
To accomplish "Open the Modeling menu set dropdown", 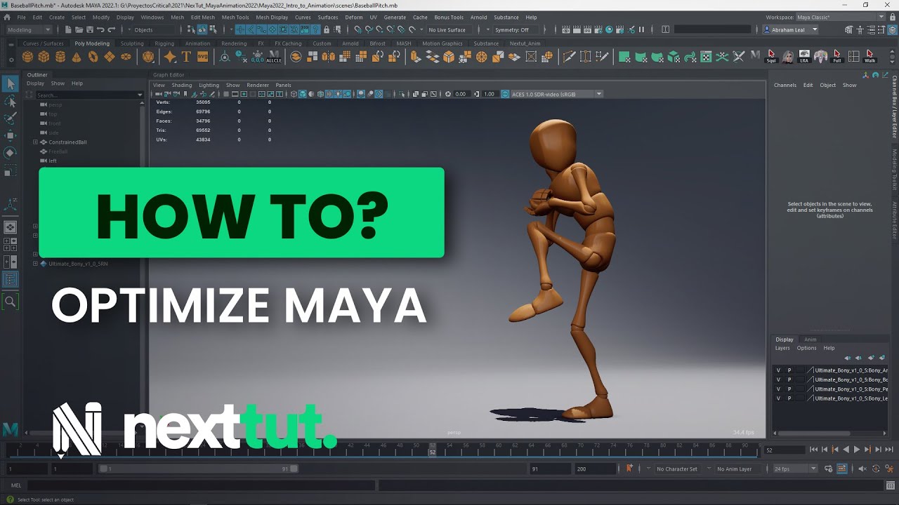I will pos(29,29).
